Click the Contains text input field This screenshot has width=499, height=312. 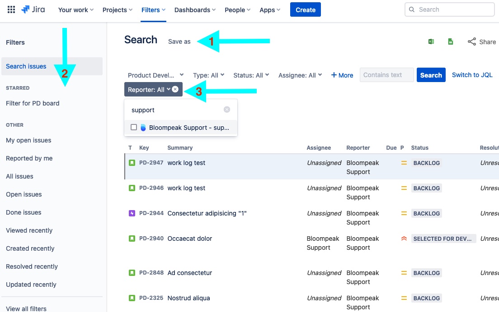[386, 75]
